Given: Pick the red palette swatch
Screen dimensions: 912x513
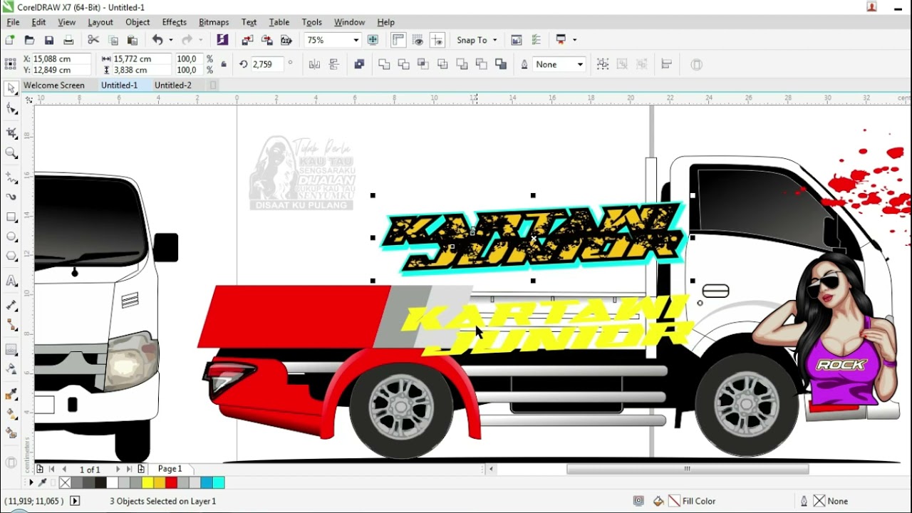Looking at the screenshot, I should pyautogui.click(x=172, y=483).
